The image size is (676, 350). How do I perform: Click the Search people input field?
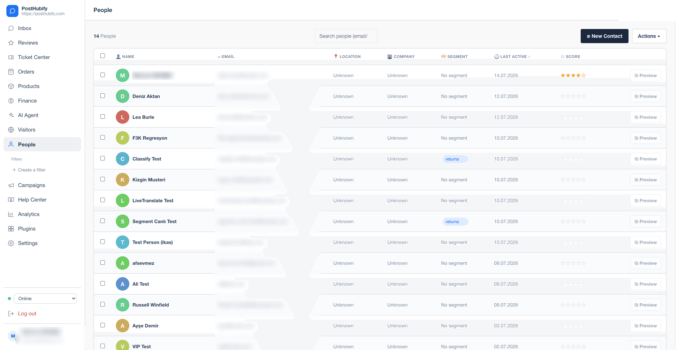pos(346,36)
